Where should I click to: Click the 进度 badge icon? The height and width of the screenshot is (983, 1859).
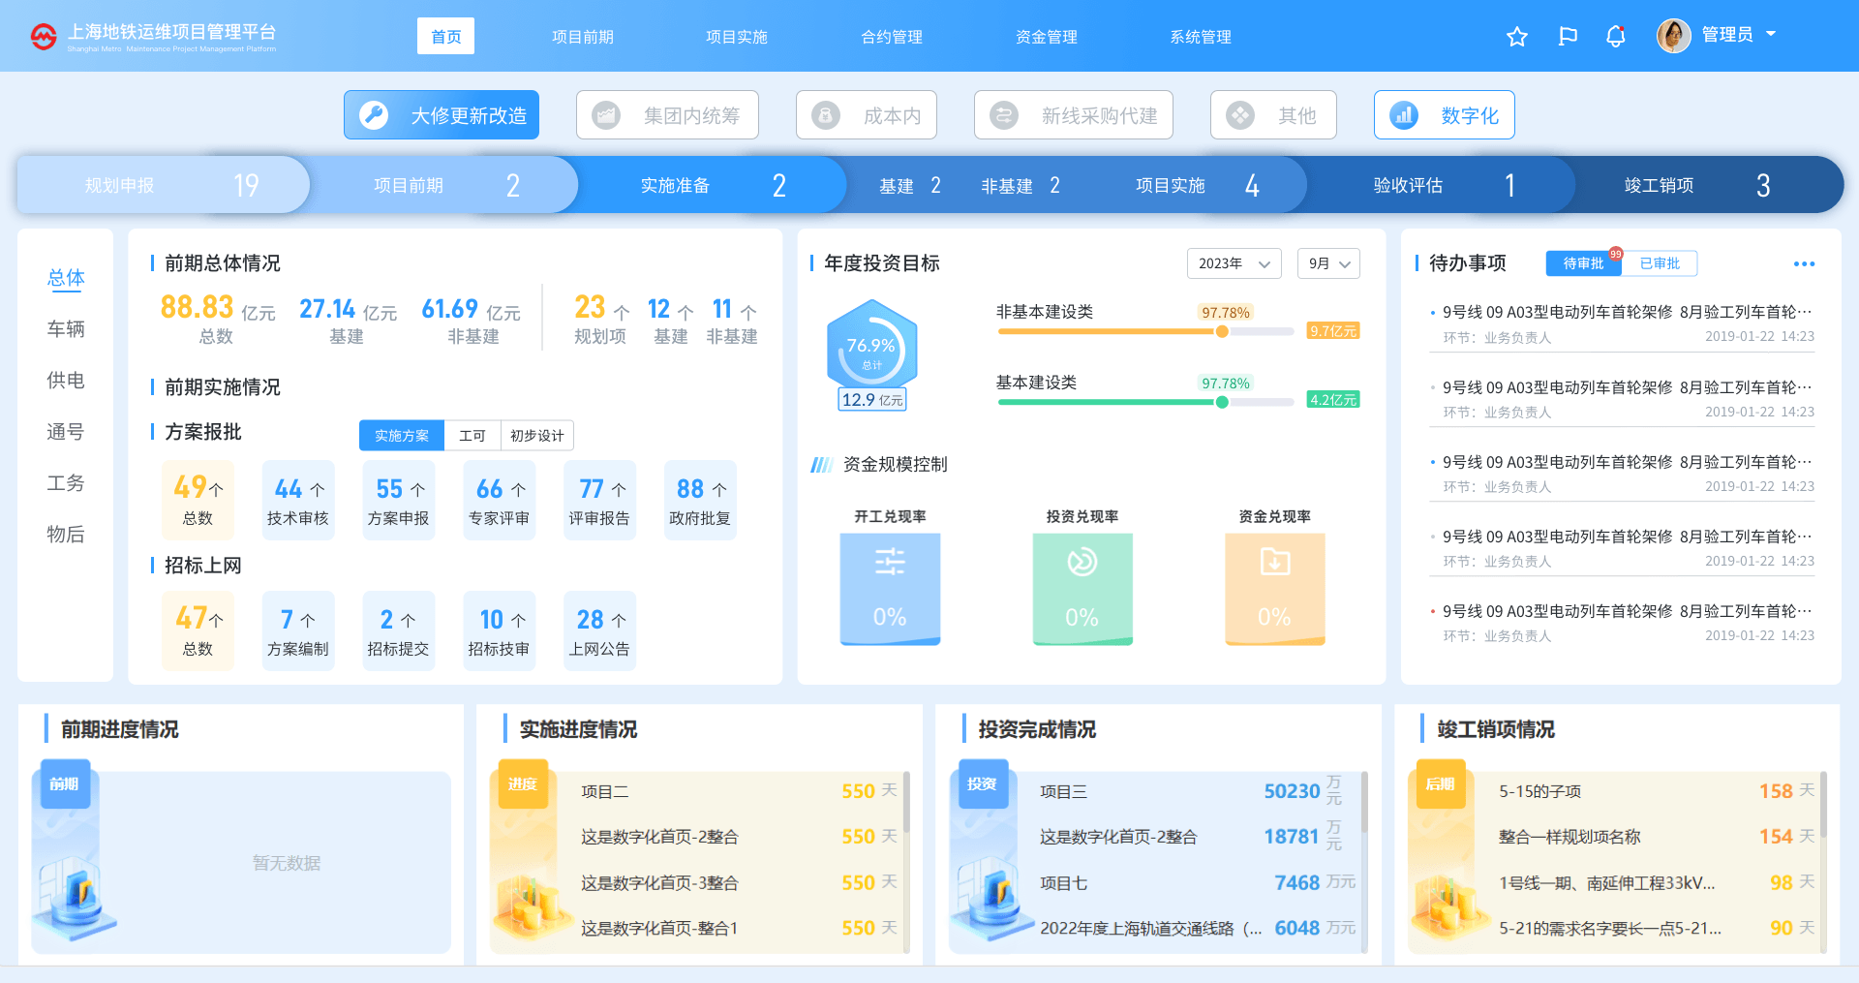click(523, 783)
